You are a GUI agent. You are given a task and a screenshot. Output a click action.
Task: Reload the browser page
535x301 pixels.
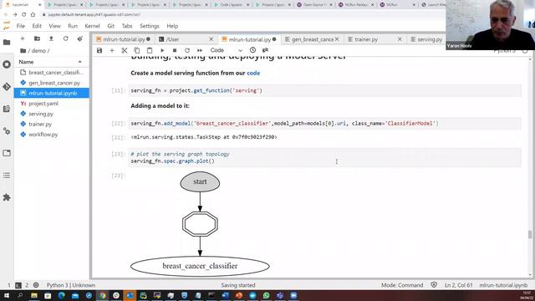pos(24,15)
